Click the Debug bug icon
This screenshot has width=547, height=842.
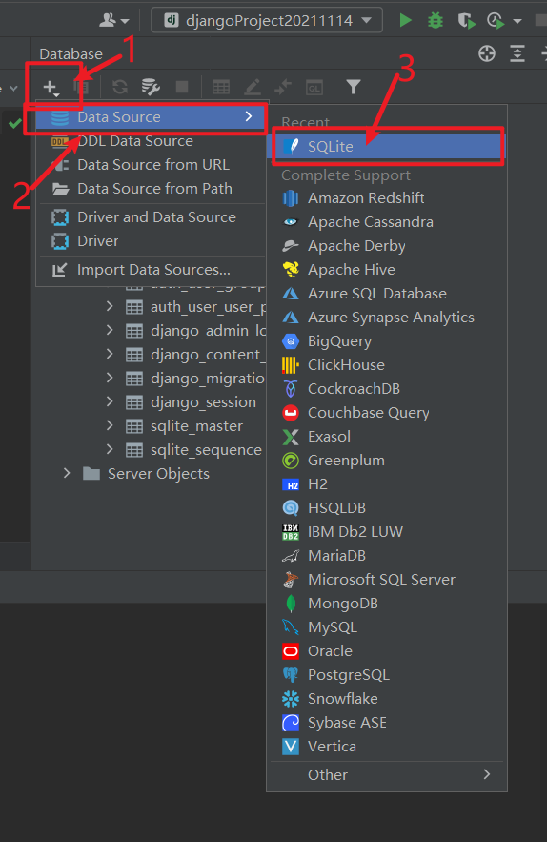pyautogui.click(x=436, y=20)
